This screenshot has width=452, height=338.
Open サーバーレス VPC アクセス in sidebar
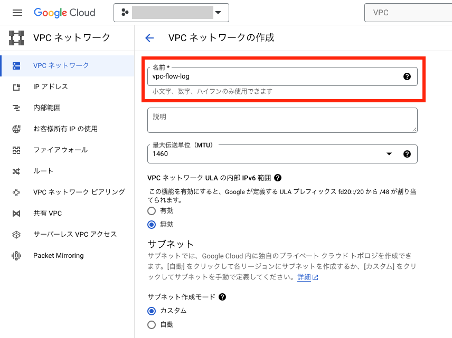[x=67, y=234]
